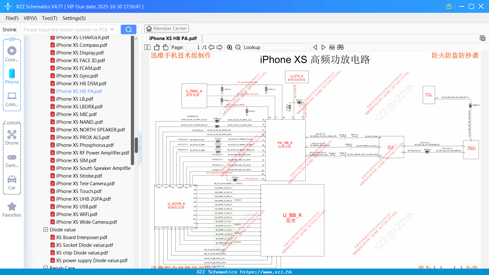Collapse the Diode value folder
The height and width of the screenshot is (275, 489).
(x=46, y=229)
